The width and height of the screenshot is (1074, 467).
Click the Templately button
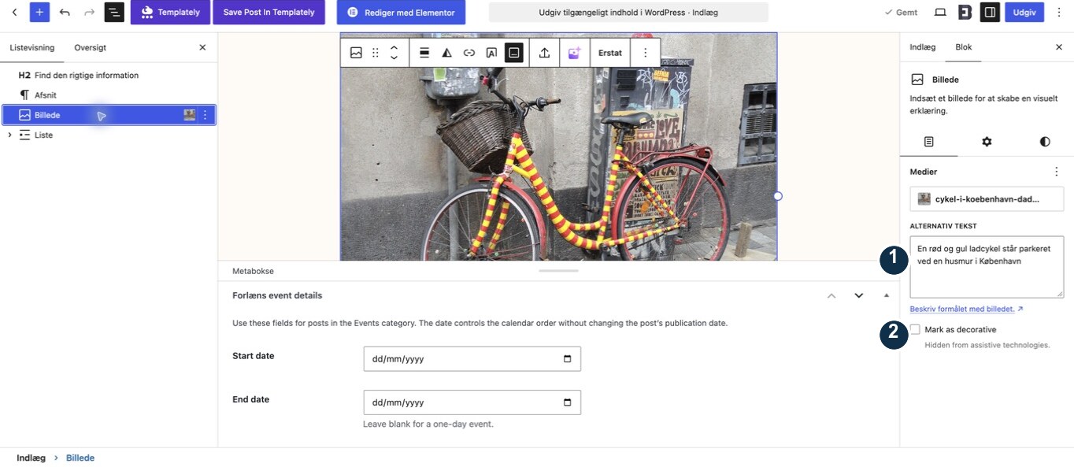click(x=170, y=12)
